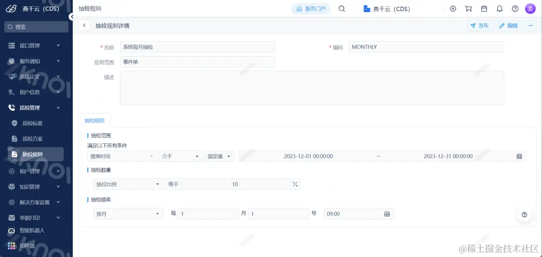The image size is (542, 257).
Task: Open the more actions ellipsis button
Action: pyautogui.click(x=530, y=26)
